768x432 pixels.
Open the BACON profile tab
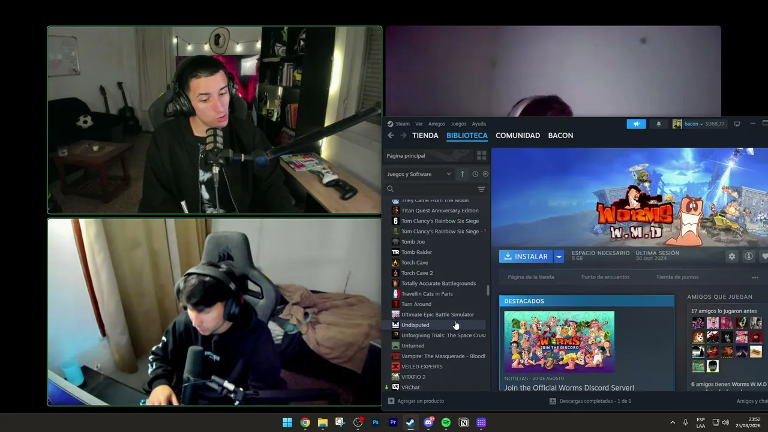pos(560,136)
